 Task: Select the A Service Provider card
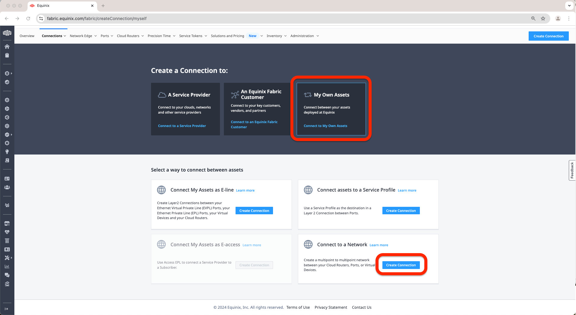pyautogui.click(x=186, y=109)
